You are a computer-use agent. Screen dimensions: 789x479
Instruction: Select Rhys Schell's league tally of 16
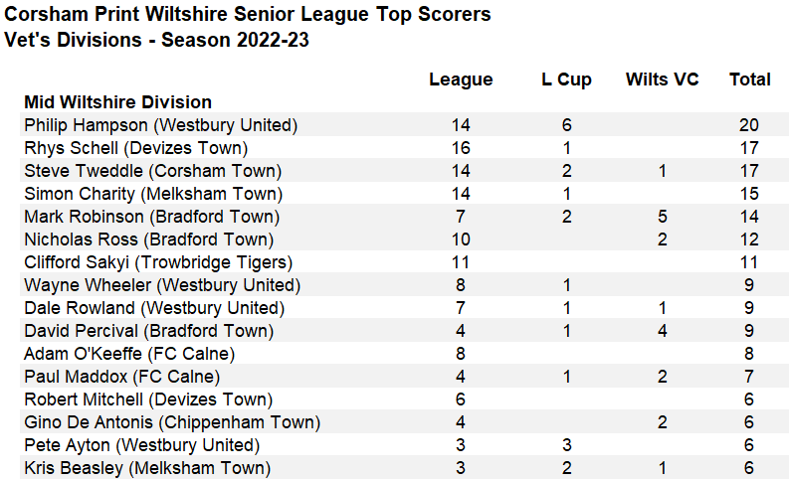pos(461,148)
